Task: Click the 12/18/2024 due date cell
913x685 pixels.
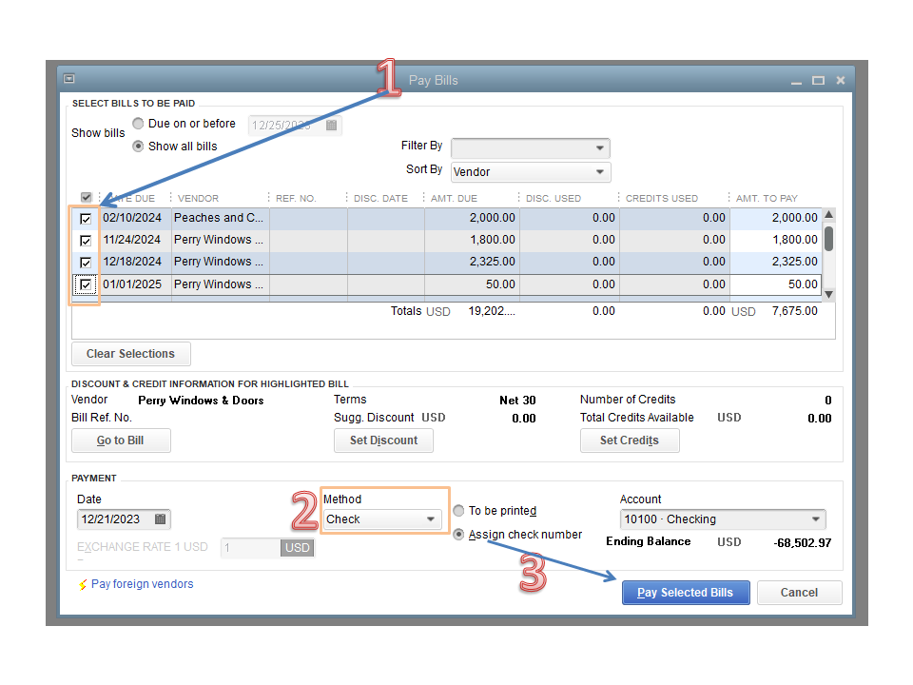Action: [136, 262]
